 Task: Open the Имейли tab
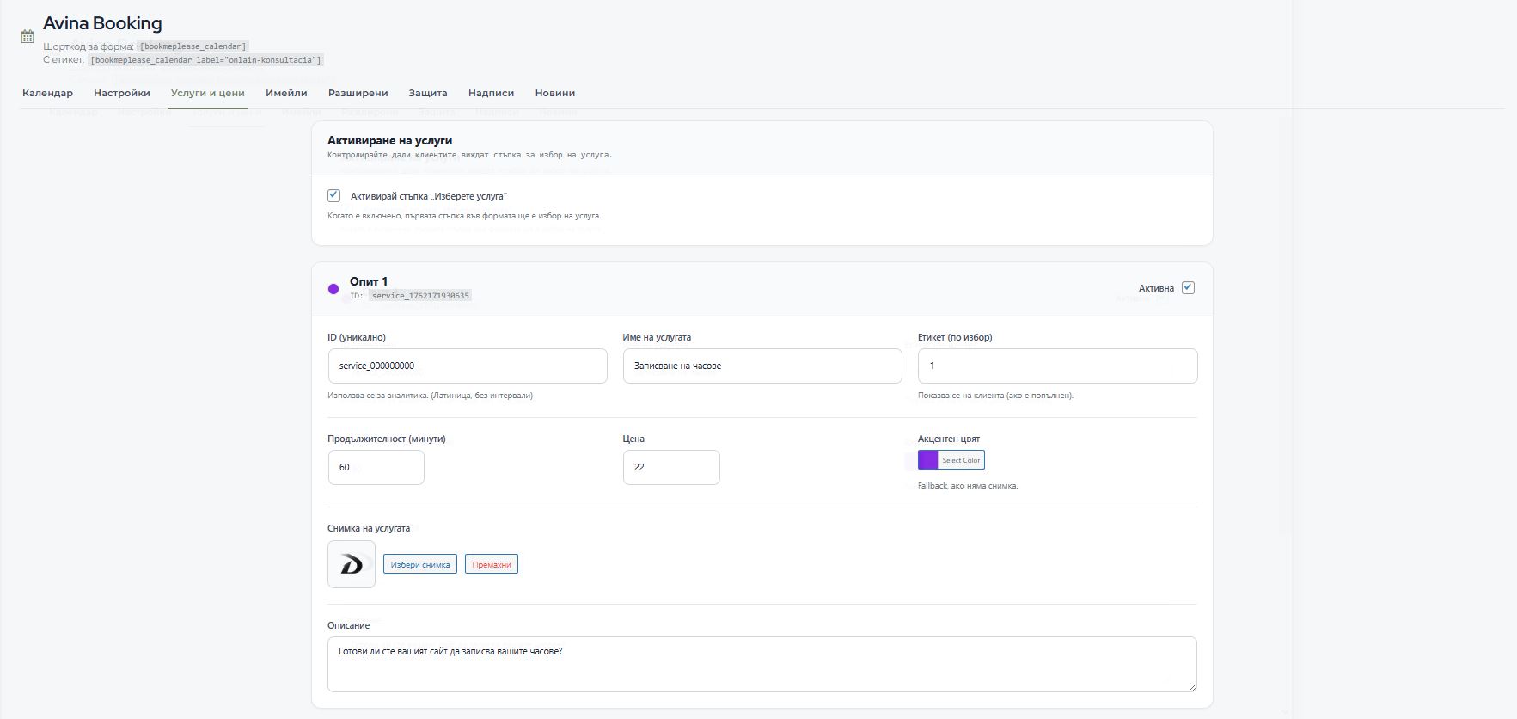[286, 93]
